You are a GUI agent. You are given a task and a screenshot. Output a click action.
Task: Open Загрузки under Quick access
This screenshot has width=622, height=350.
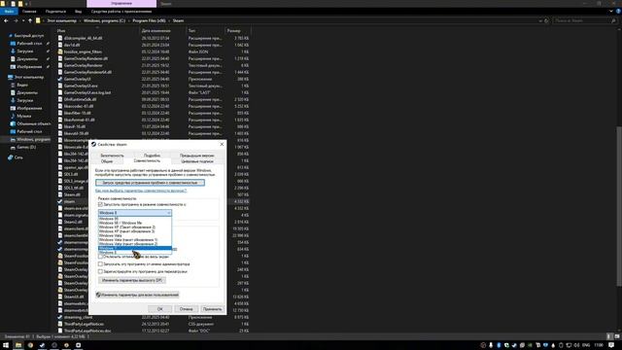[25, 52]
